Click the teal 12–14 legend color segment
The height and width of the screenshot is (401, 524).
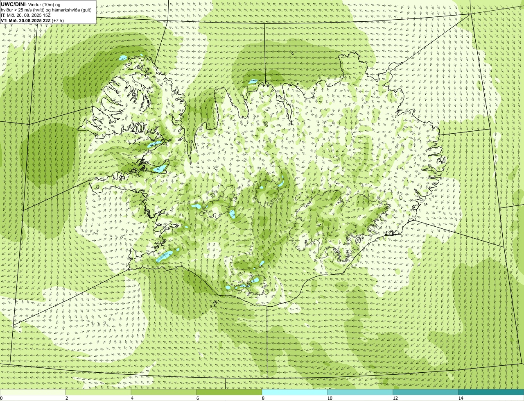[x=426, y=392]
